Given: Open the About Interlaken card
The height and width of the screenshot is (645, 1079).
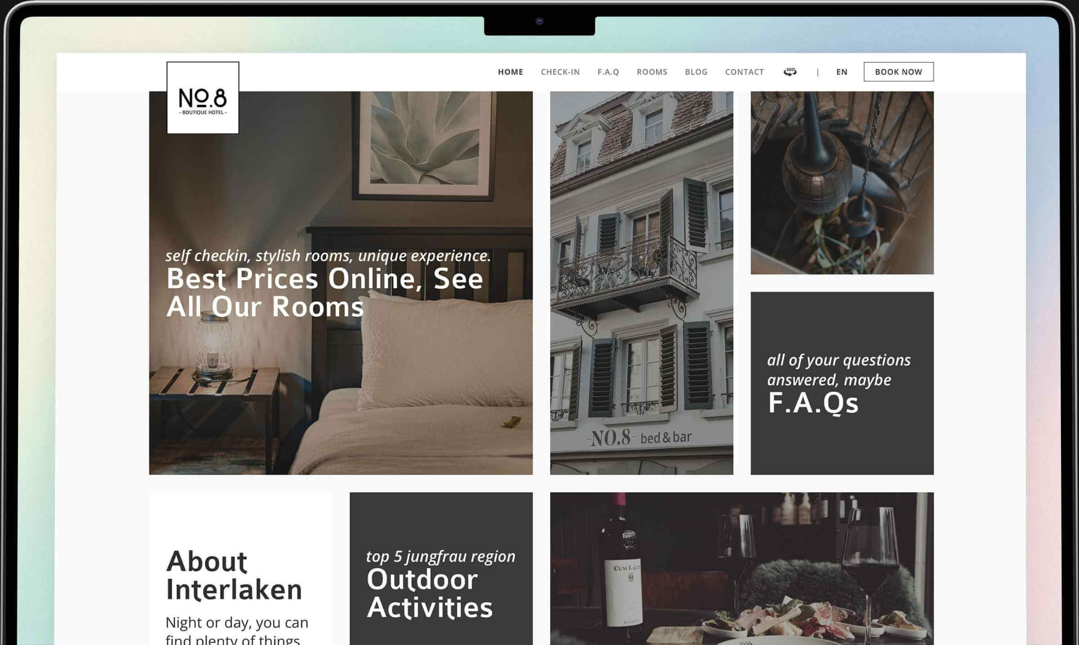Looking at the screenshot, I should click(241, 569).
